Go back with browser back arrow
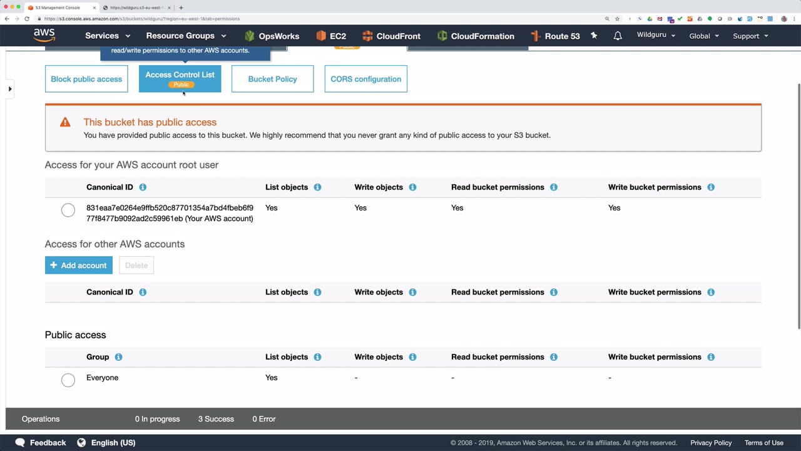This screenshot has width=801, height=451. 6,19
